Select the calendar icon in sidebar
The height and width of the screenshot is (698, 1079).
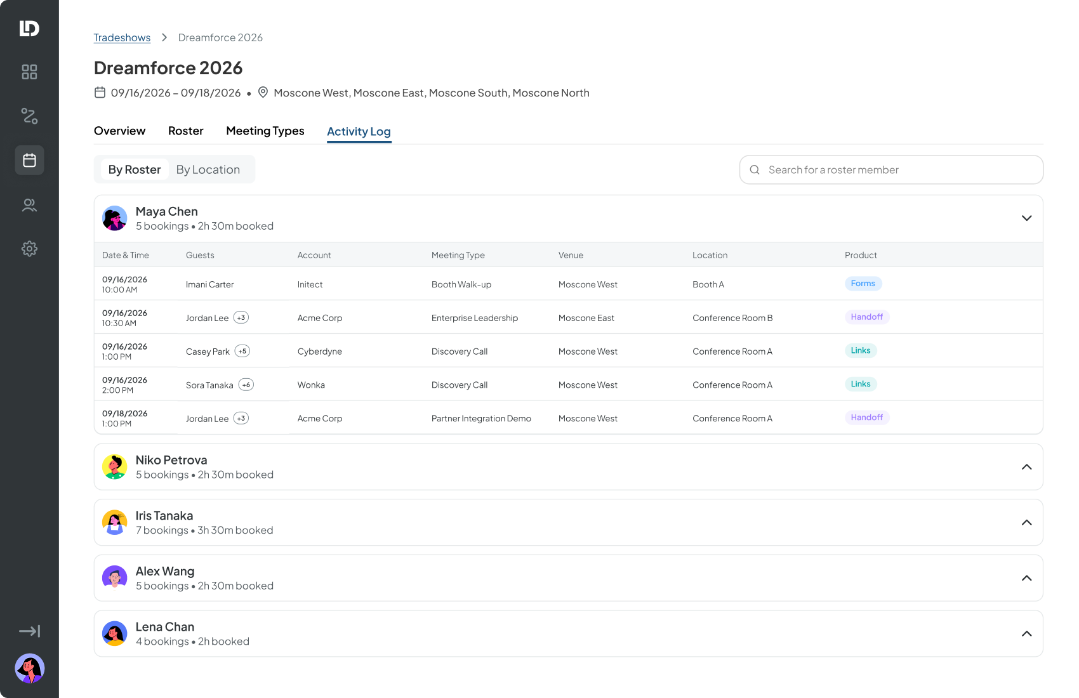29,160
